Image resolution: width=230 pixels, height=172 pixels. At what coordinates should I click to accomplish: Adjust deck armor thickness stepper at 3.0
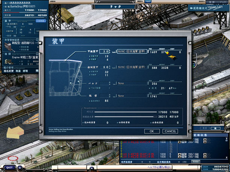coord(109,51)
